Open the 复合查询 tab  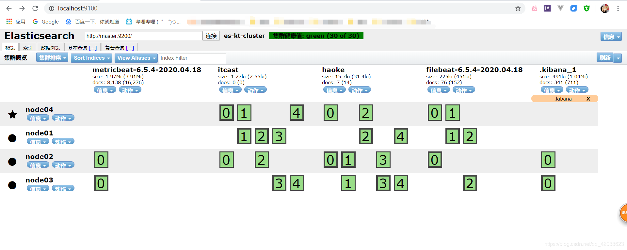(x=120, y=48)
